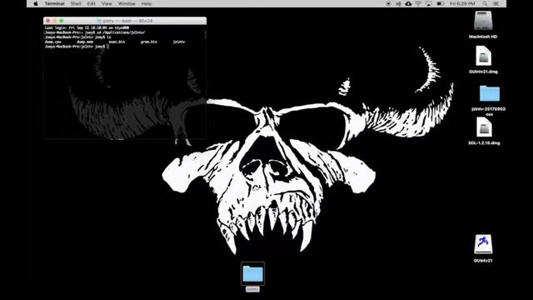Image resolution: width=533 pixels, height=300 pixels.
Task: Close the Terminal window
Action: pyautogui.click(x=48, y=21)
